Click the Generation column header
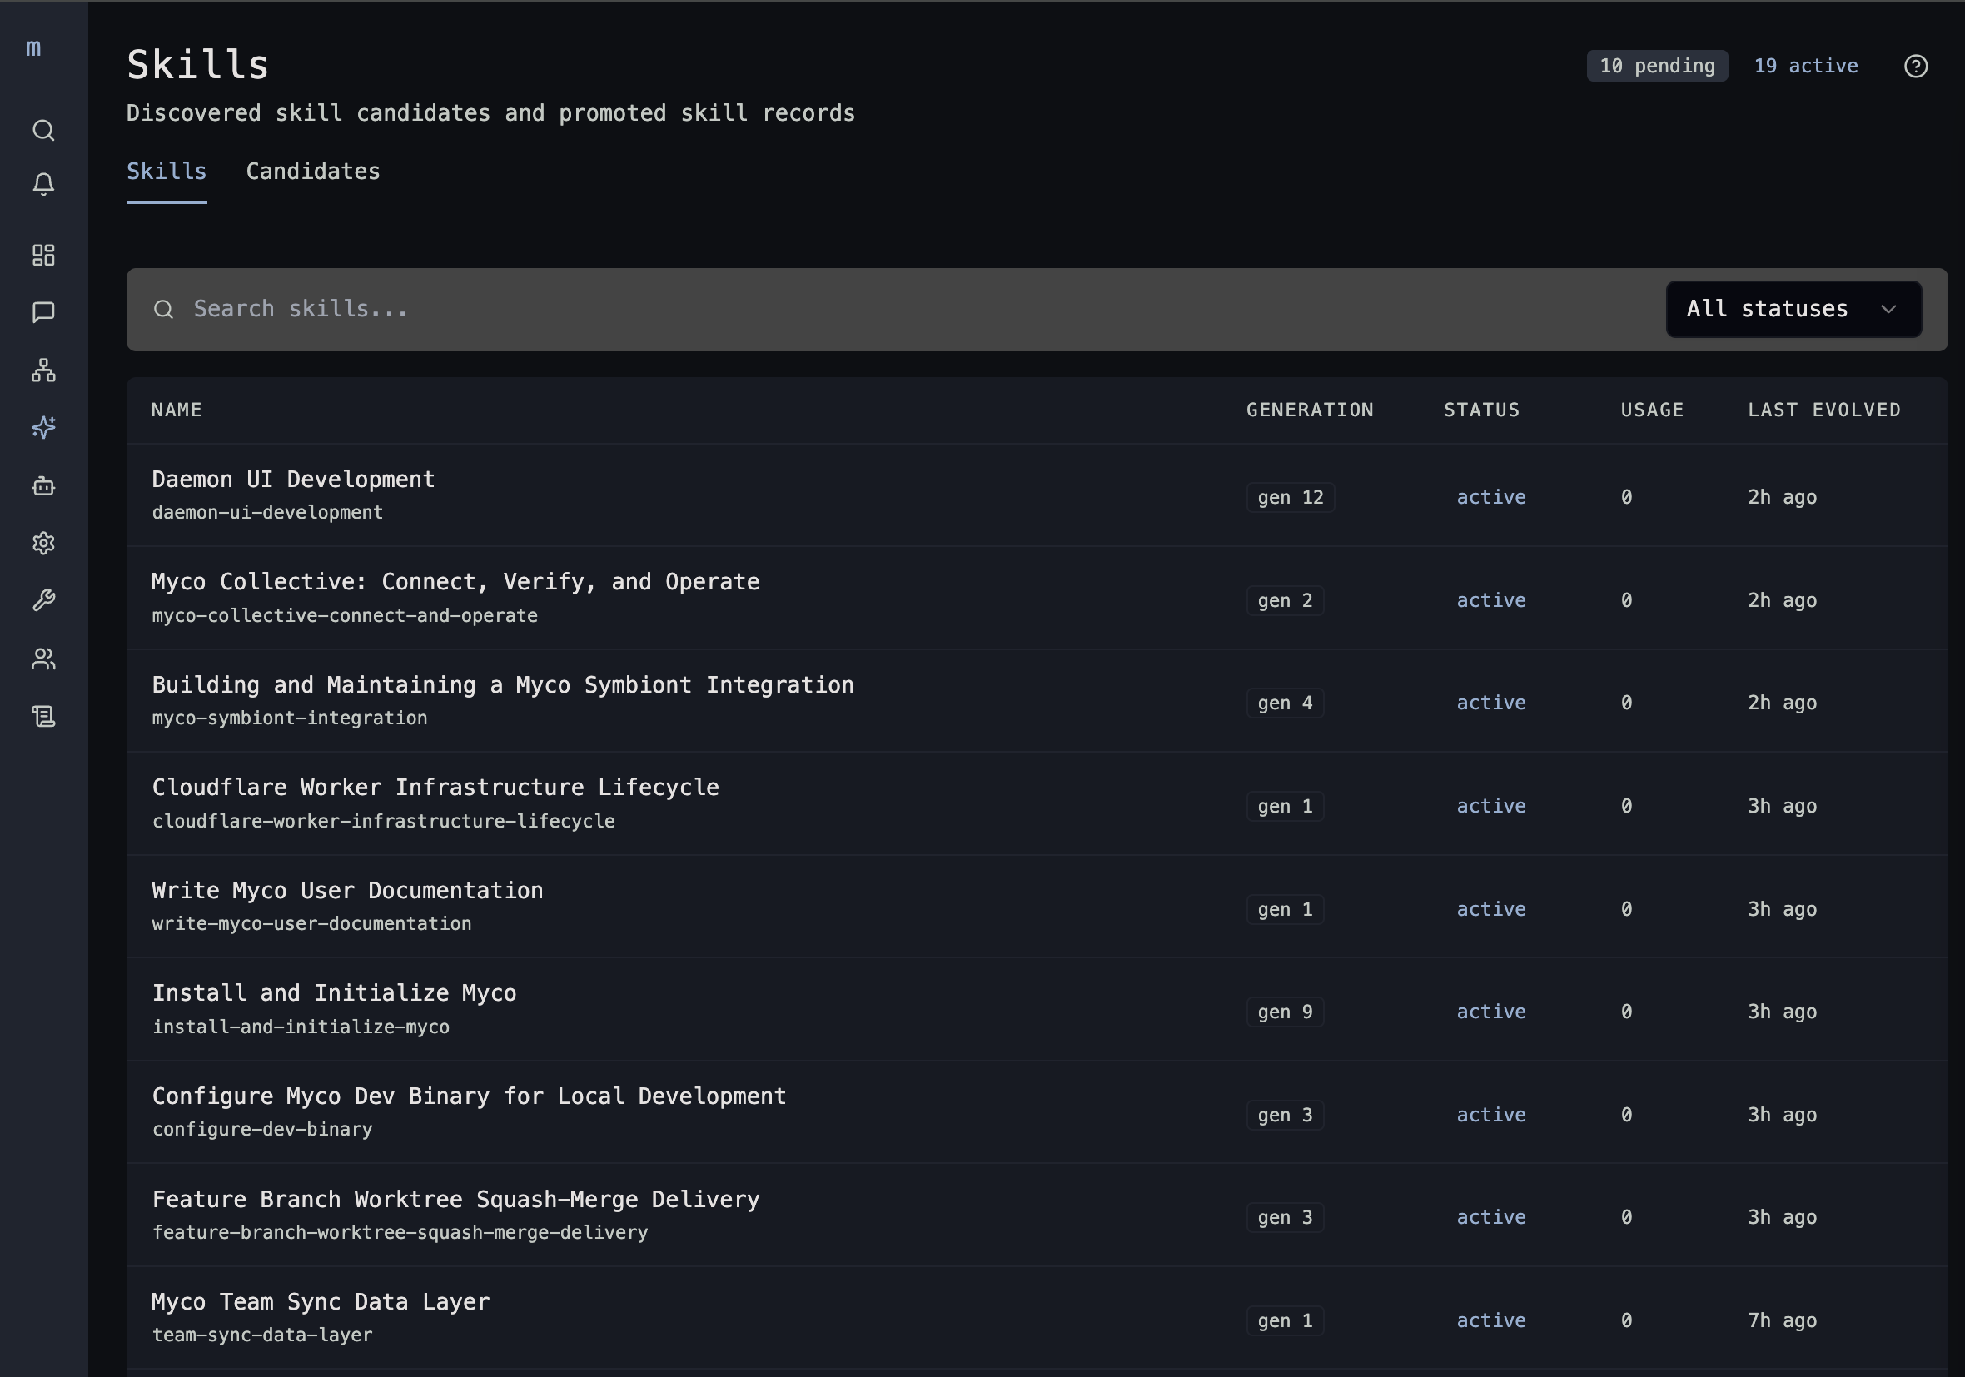1965x1377 pixels. (1309, 410)
